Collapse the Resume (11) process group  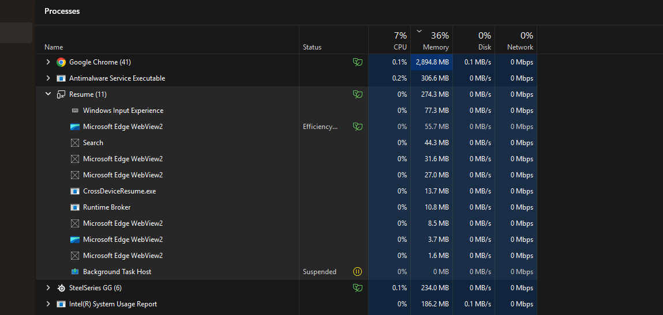(x=48, y=94)
